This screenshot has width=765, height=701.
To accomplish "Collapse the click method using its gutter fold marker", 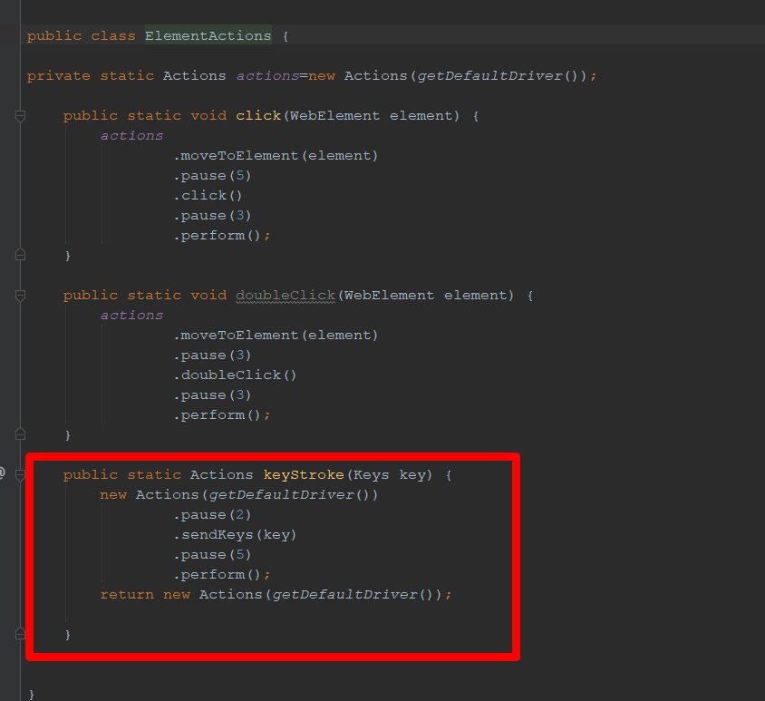I will [21, 116].
